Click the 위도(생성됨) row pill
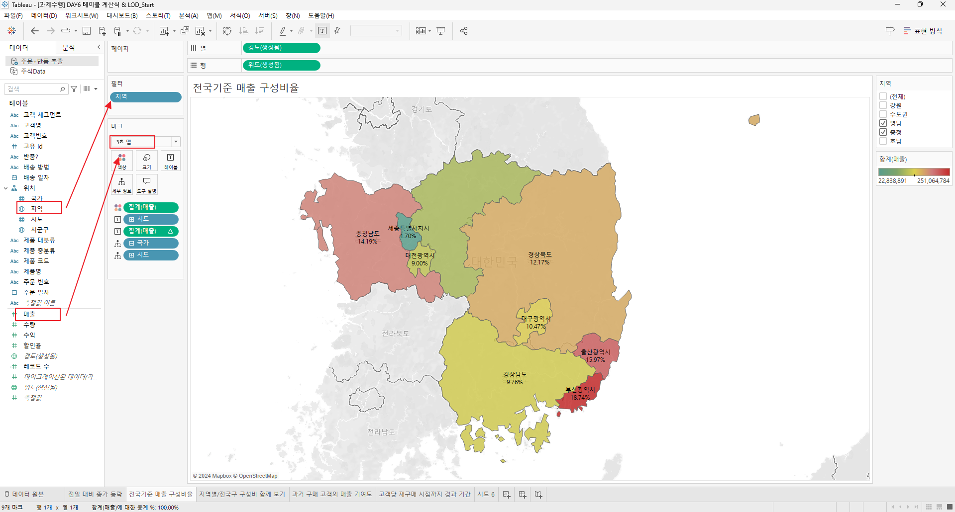Screen dimensions: 955x512 (x=281, y=65)
